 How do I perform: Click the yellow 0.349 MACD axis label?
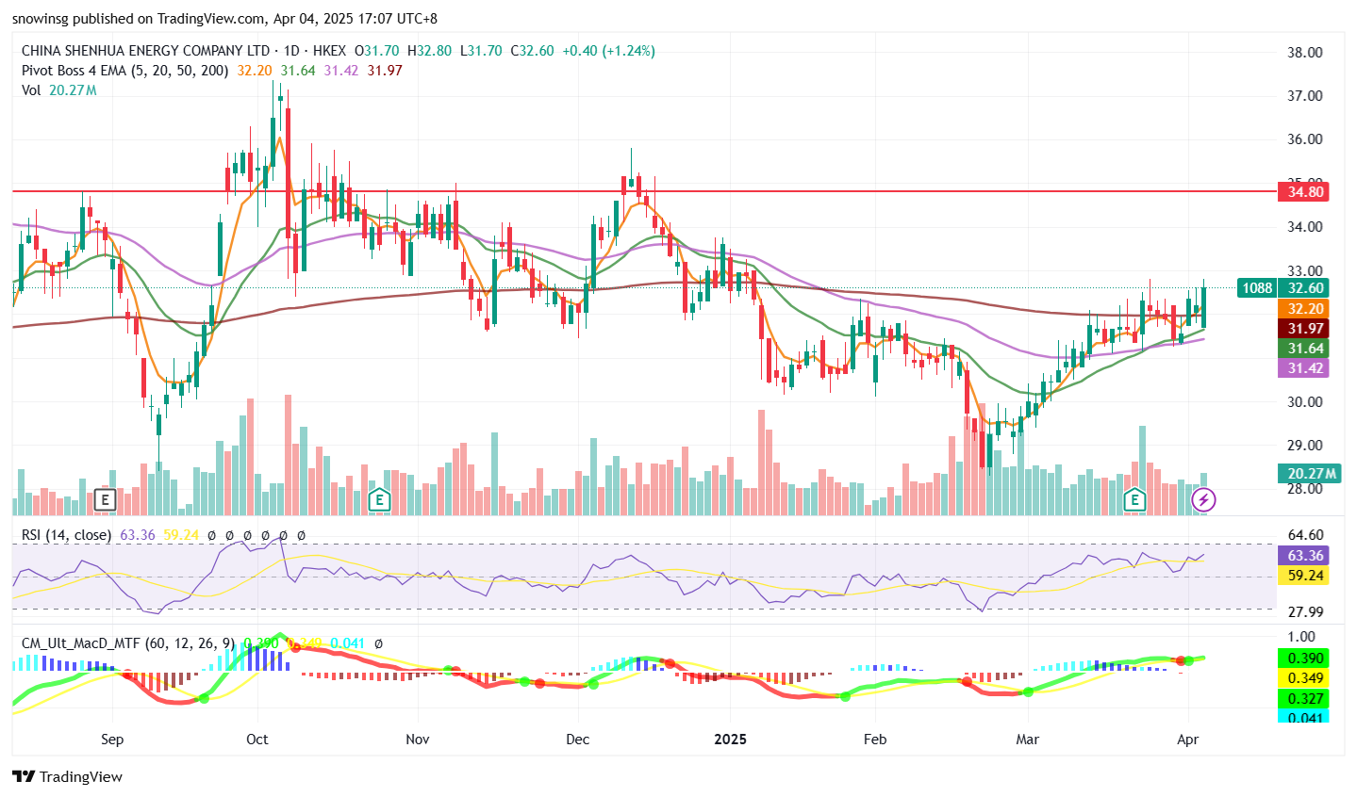[x=1302, y=678]
